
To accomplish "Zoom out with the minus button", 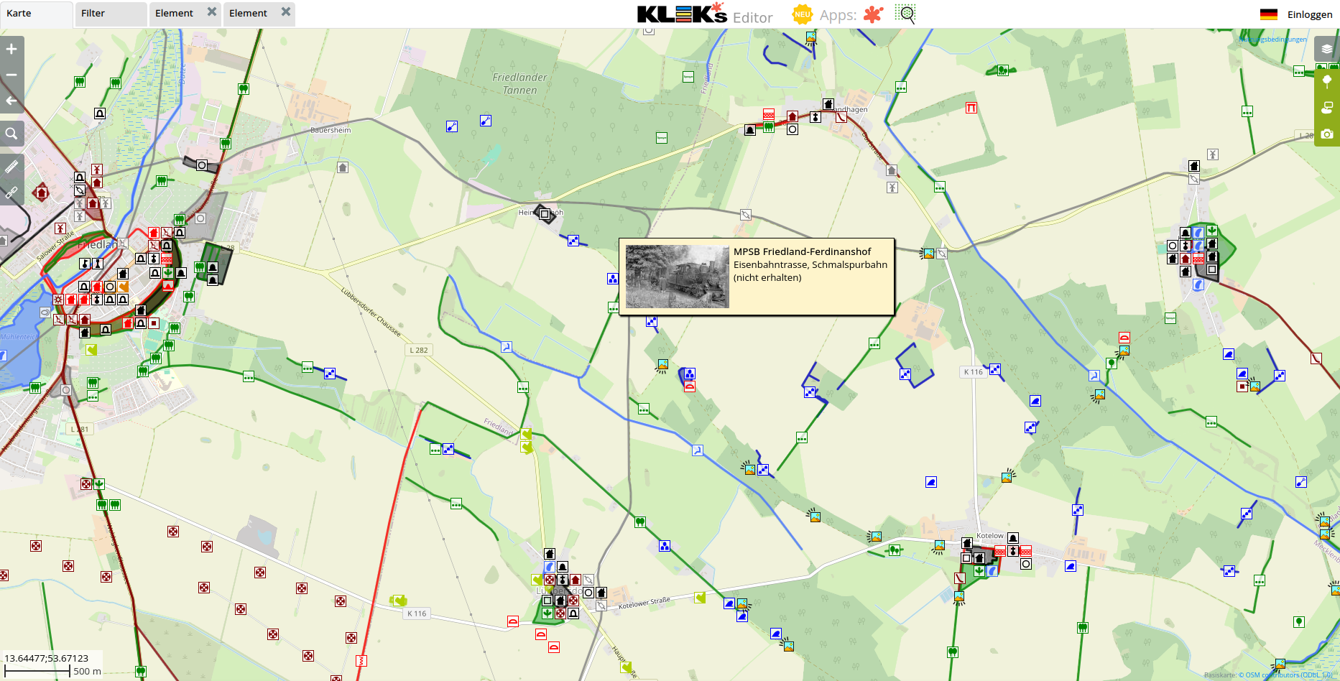I will tap(11, 75).
